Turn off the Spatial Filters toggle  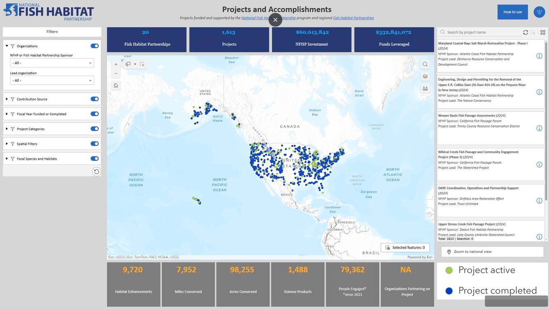pos(95,144)
